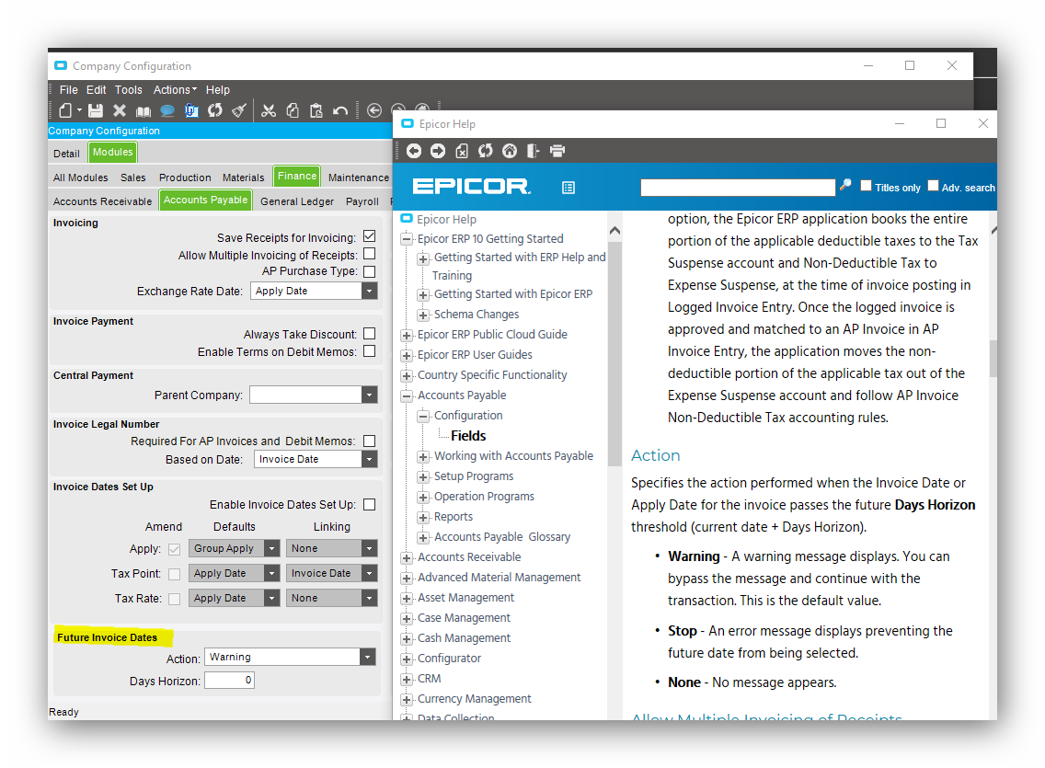Open the Tax Point linking Invoice Date dropdown
The image size is (1045, 768).
tap(369, 573)
